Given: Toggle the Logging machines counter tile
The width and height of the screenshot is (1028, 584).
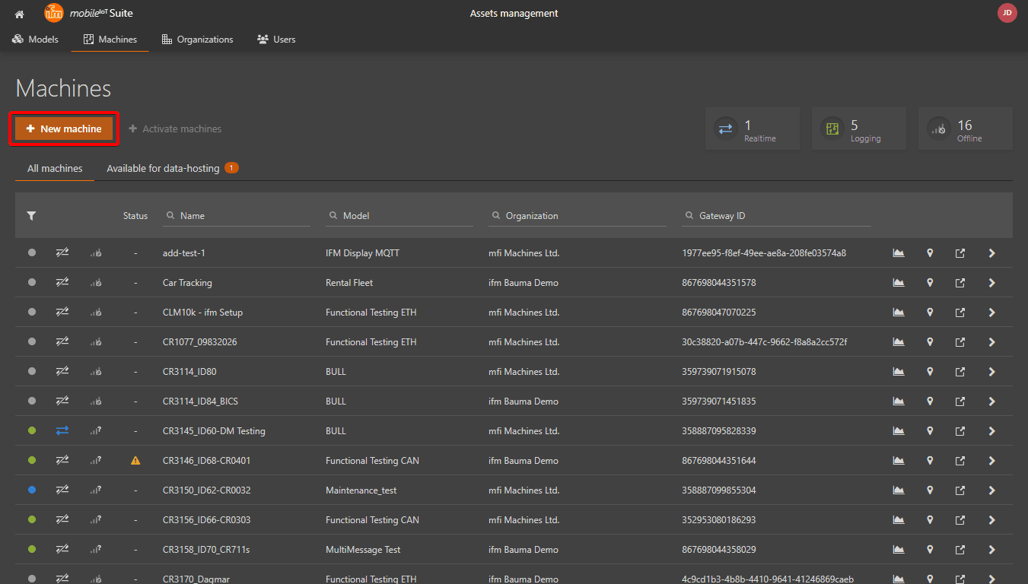Looking at the screenshot, I should pyautogui.click(x=858, y=129).
